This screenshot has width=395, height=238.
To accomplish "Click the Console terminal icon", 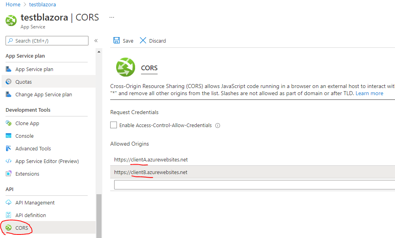I will click(x=9, y=136).
